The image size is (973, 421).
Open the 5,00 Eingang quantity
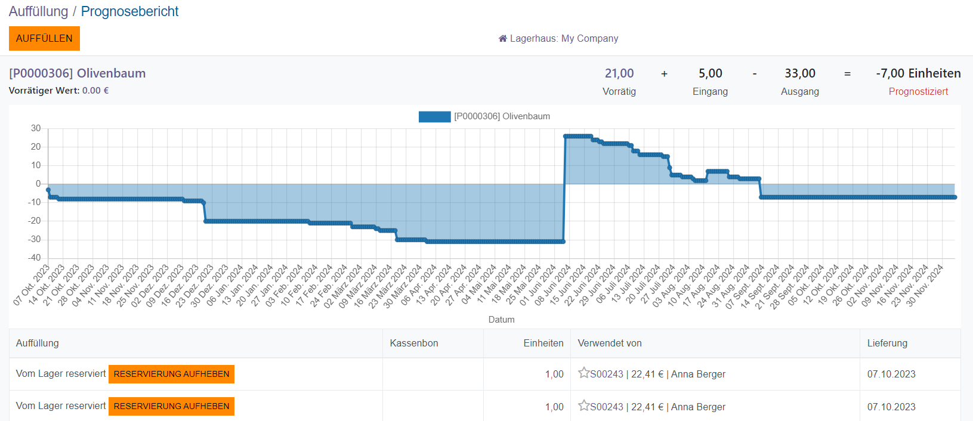[x=710, y=73]
